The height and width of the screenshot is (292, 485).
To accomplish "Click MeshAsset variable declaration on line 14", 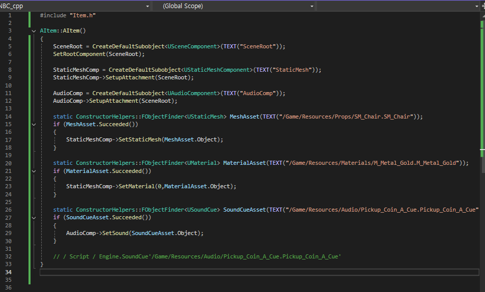I will (244, 116).
